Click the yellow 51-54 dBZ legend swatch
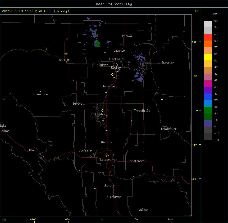 coord(208,57)
